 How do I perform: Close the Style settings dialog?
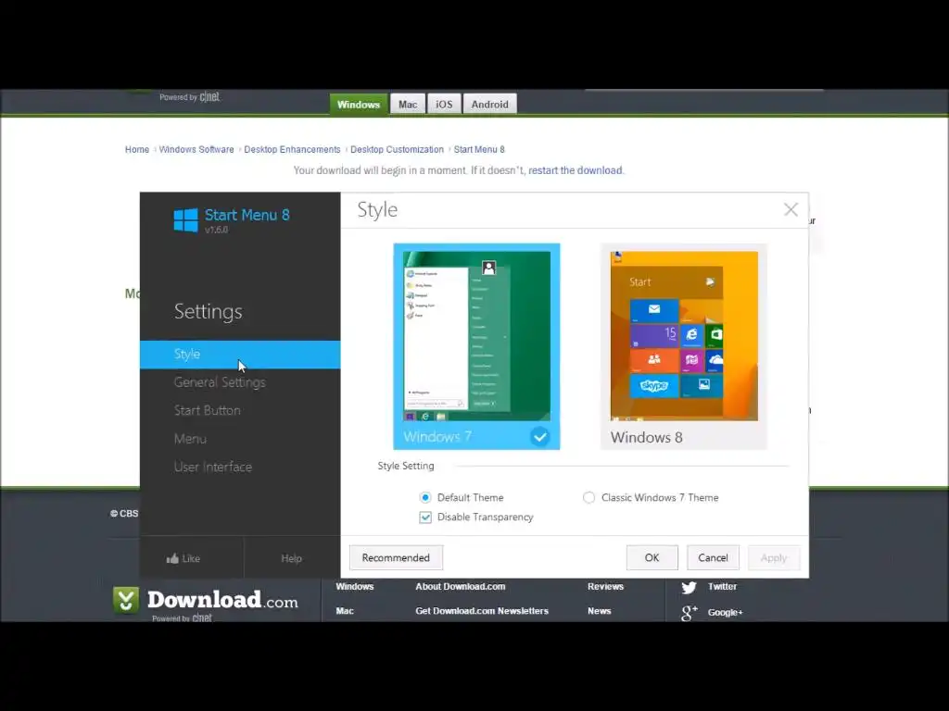[x=791, y=210]
